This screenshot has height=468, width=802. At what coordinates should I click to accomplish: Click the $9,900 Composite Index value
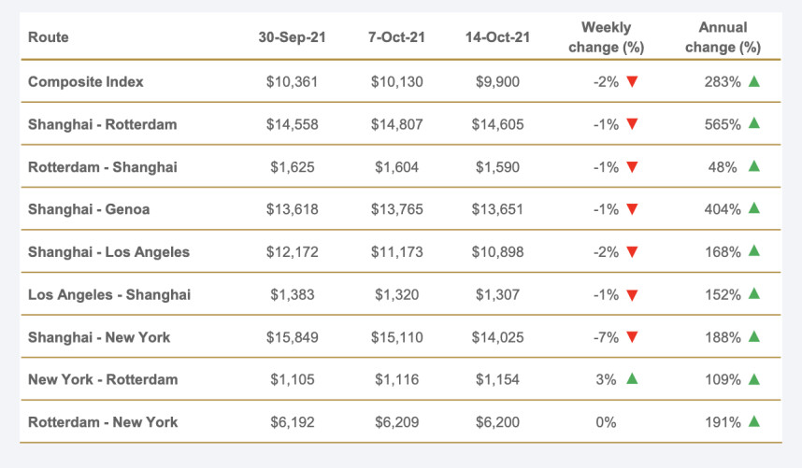pyautogui.click(x=497, y=81)
